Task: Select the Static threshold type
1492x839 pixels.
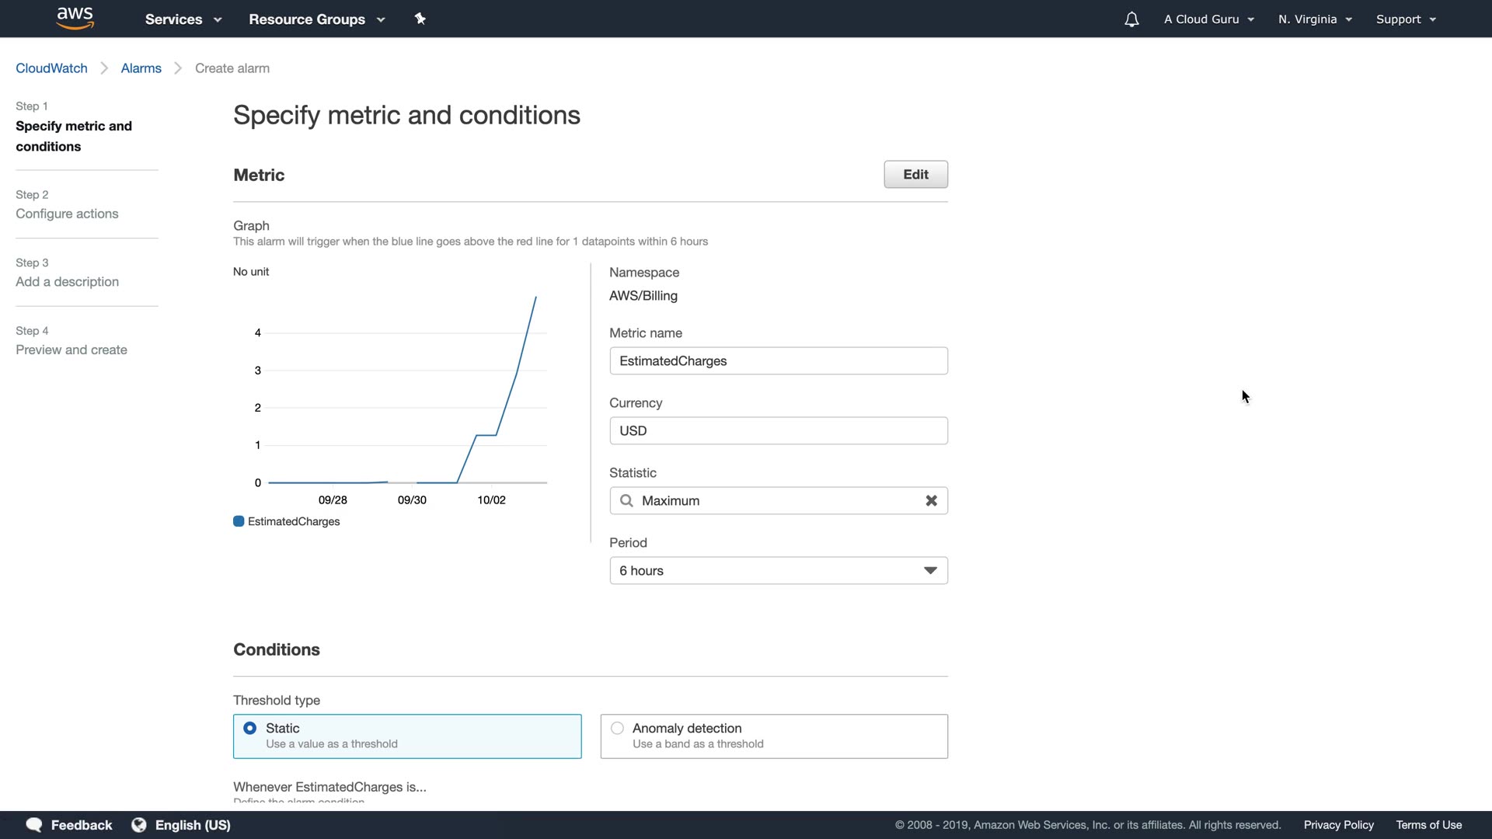Action: pos(250,729)
